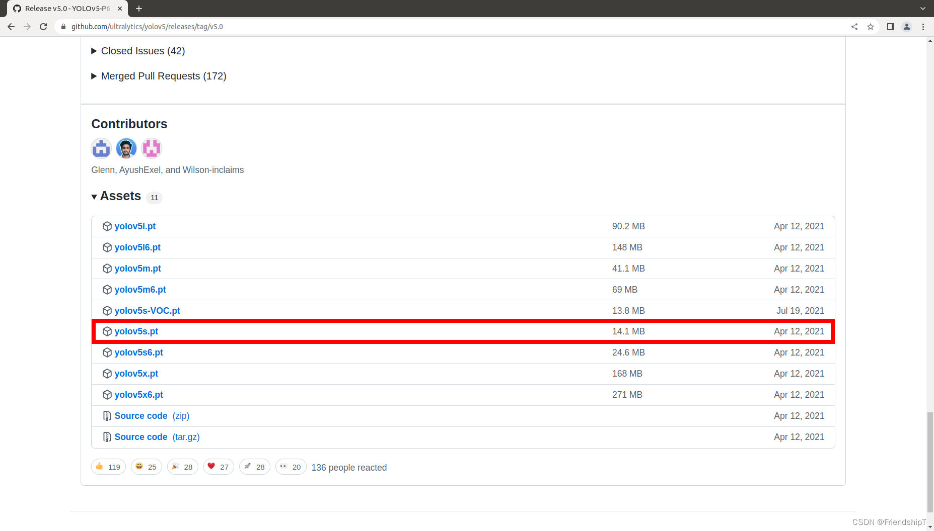Download yolov5s.pt weights file
This screenshot has height=531, width=934.
(136, 331)
